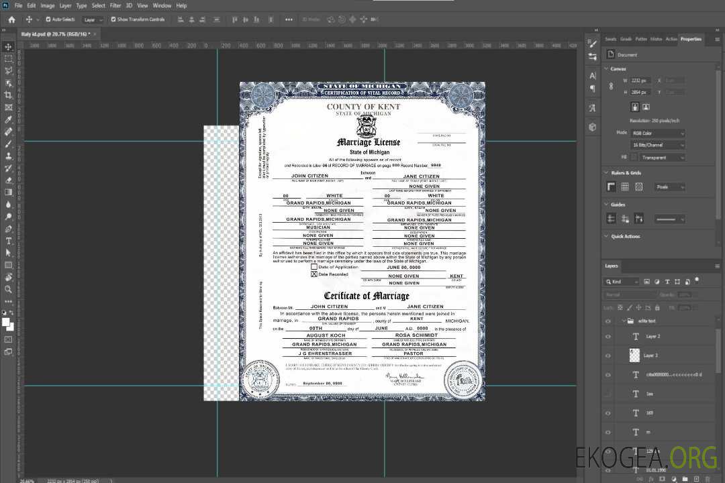Screen dimensions: 725x483
Task: Hide the '169' text layer
Action: click(608, 413)
